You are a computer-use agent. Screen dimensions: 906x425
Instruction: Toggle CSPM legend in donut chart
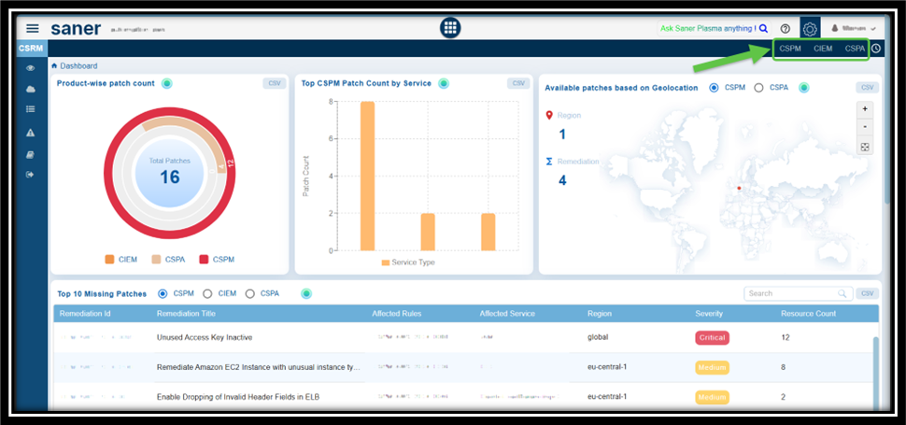tap(216, 260)
